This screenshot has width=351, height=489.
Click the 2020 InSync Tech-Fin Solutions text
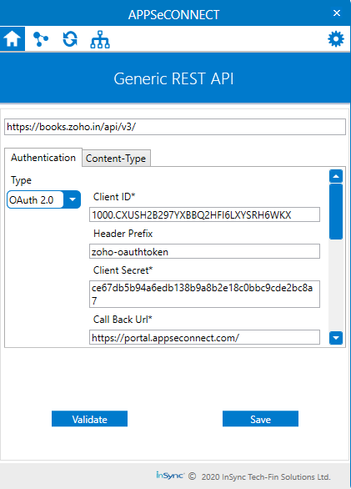(266, 477)
